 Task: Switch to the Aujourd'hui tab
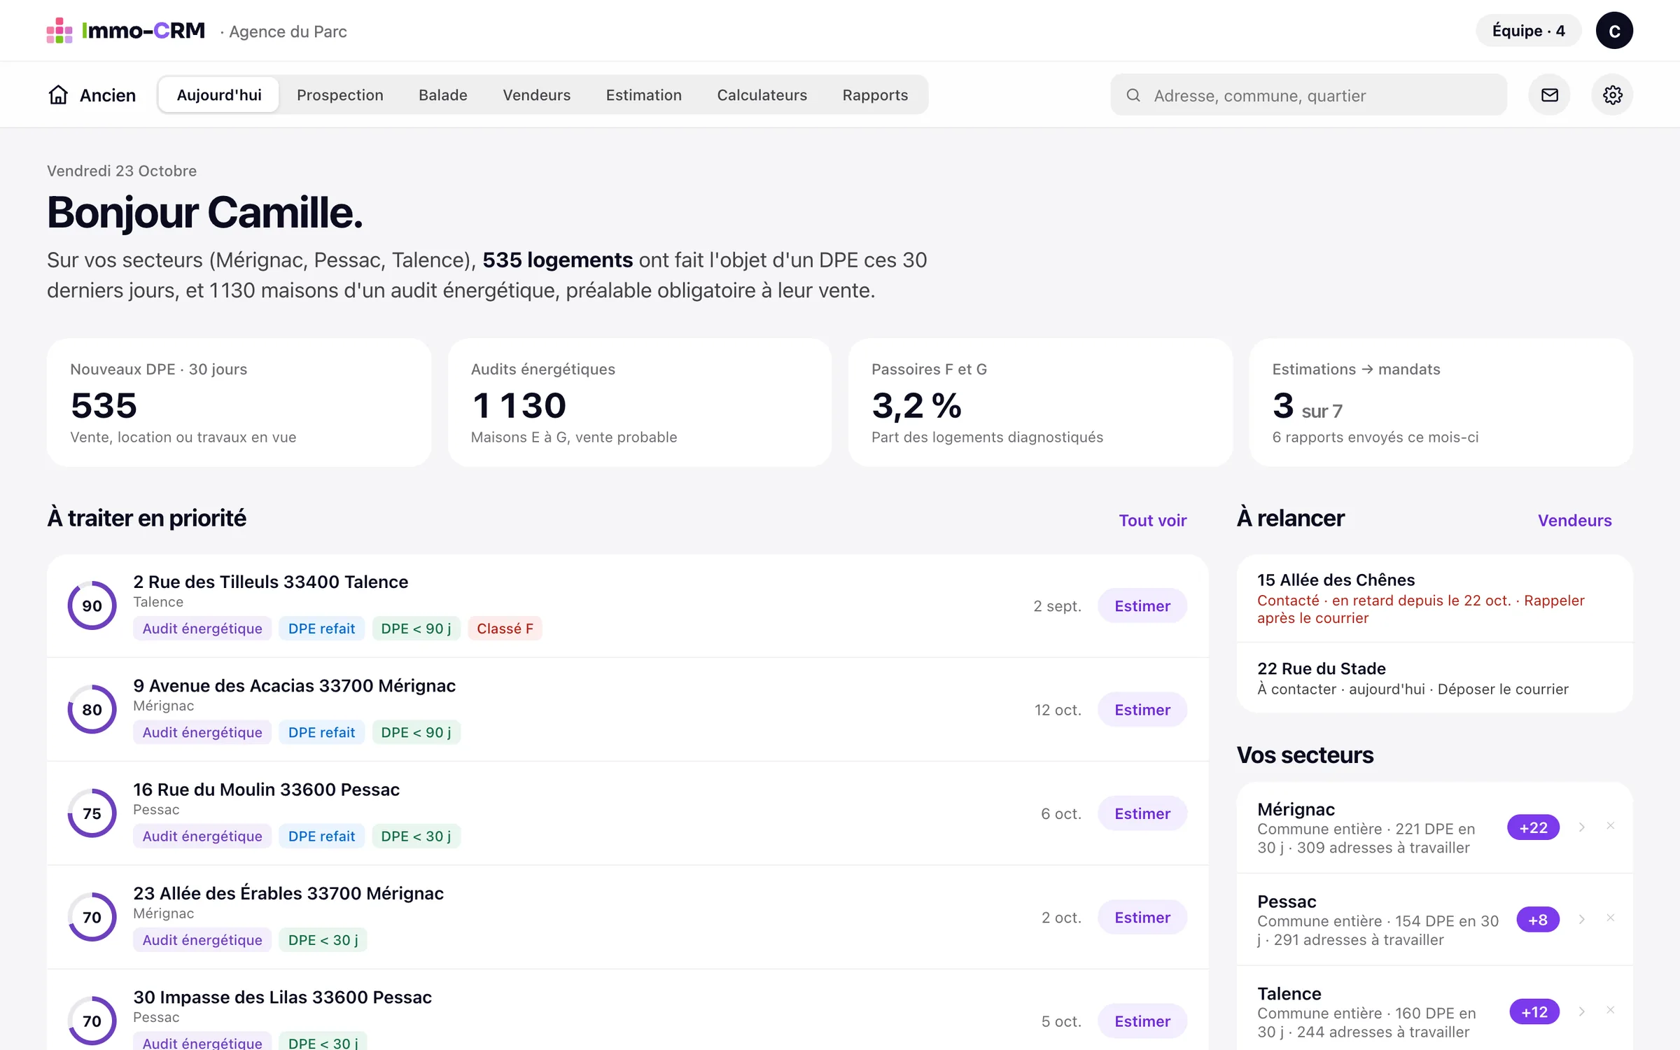tap(219, 94)
